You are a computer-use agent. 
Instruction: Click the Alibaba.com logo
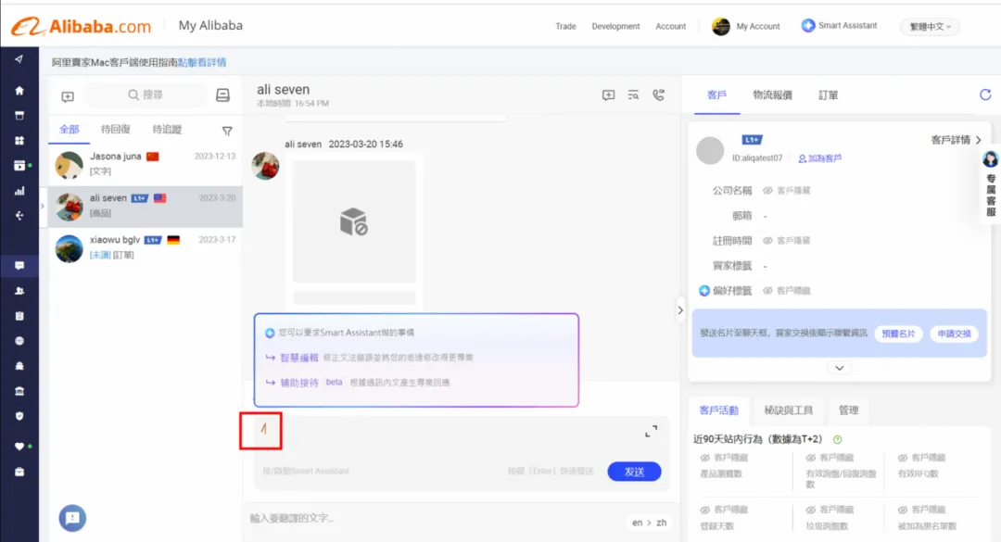[81, 26]
